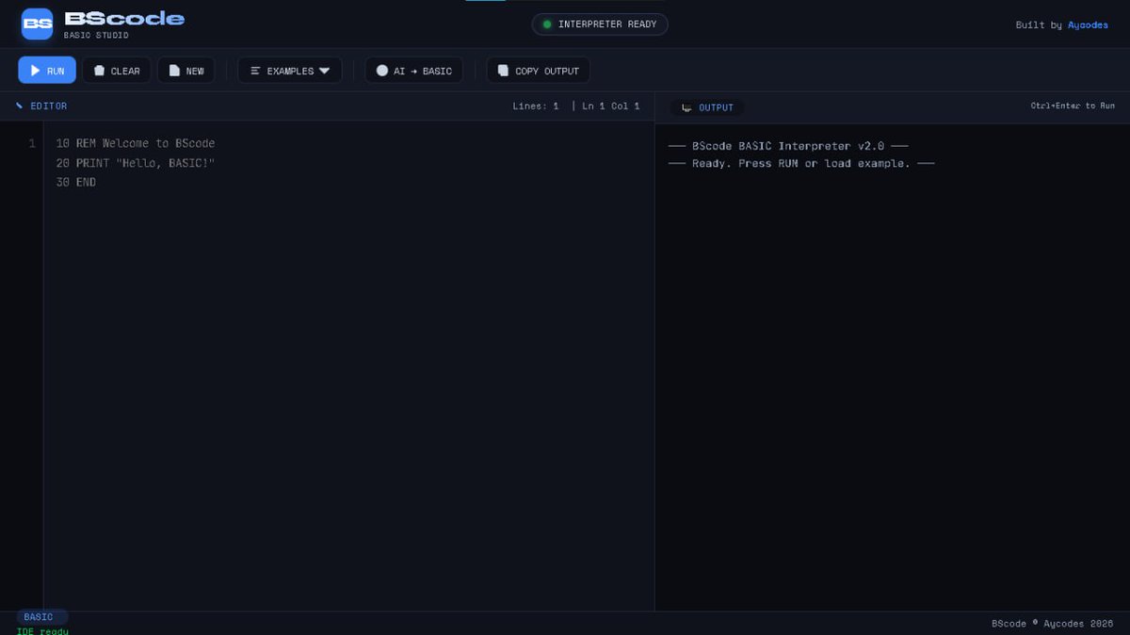Click 'BScode BASIC Interpreter v2.0' output line
Image resolution: width=1130 pixels, height=635 pixels.
pyautogui.click(x=788, y=146)
